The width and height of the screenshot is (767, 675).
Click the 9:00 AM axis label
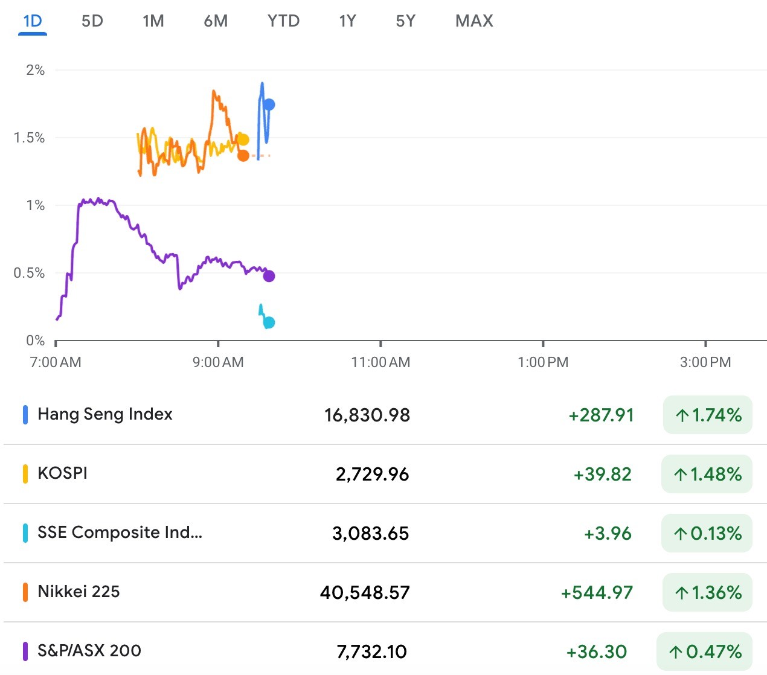tap(218, 362)
